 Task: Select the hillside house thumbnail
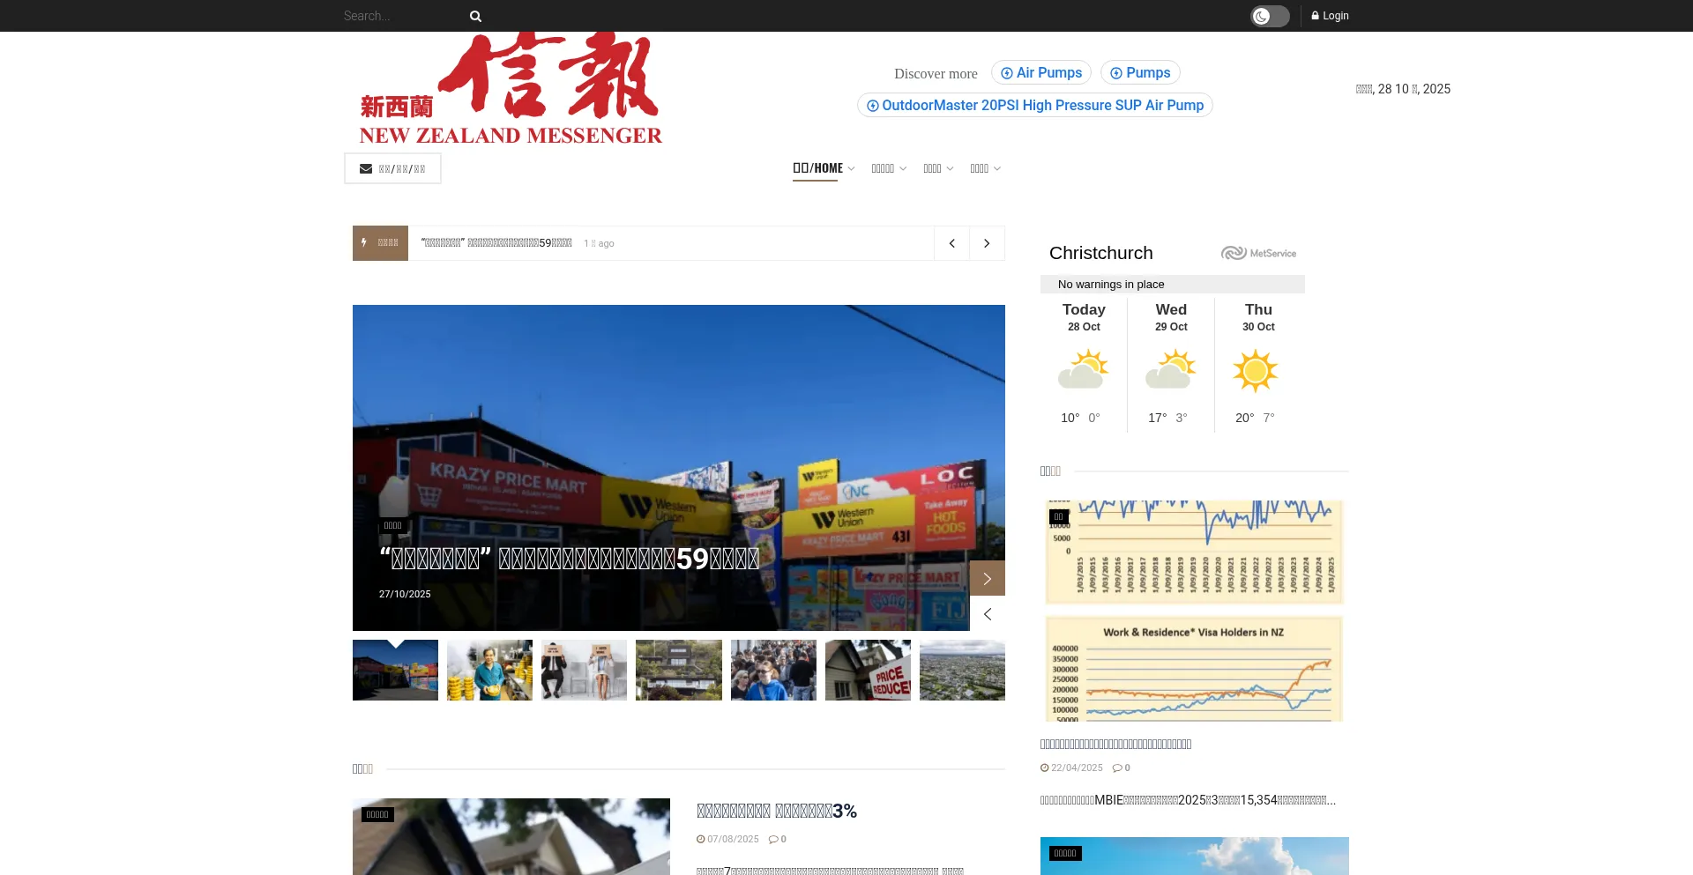click(x=679, y=671)
